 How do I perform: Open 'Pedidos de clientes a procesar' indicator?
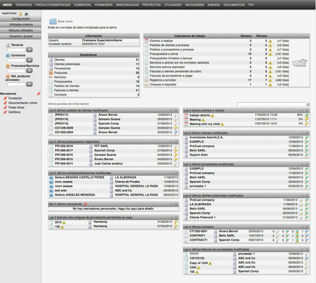coord(169,45)
